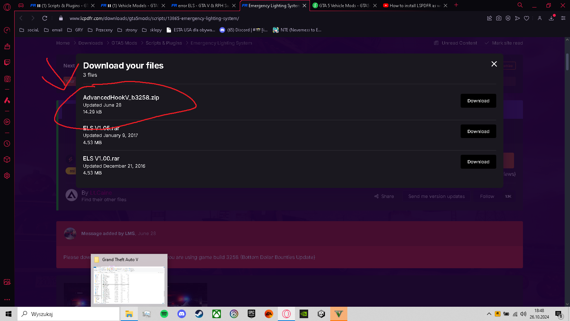The image size is (570, 321).
Task: Open the GX Cleaner icon in sidebar
Action: pos(7,46)
